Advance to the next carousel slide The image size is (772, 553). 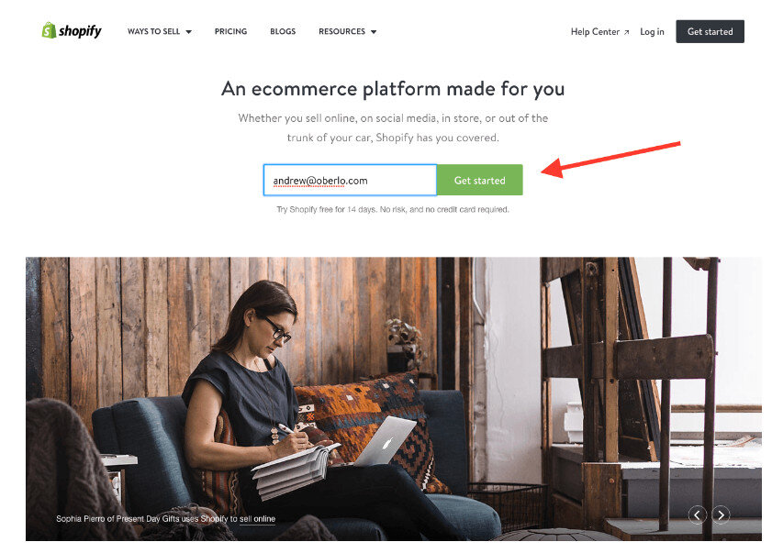click(721, 515)
